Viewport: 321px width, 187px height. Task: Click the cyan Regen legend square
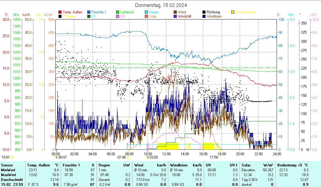[147, 12]
